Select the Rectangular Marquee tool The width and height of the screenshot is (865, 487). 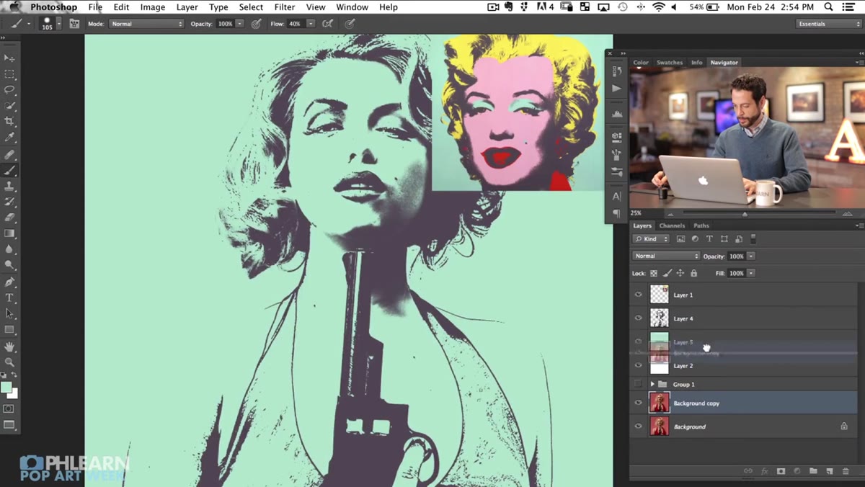coord(9,74)
